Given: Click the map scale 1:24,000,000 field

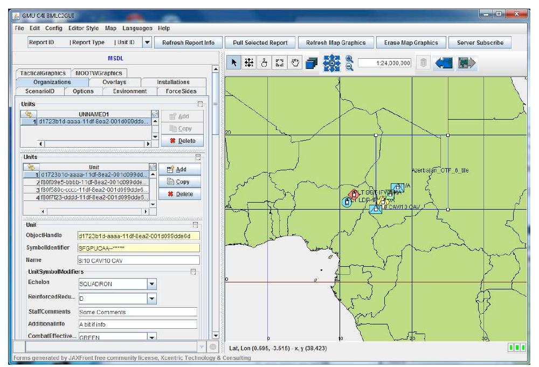Looking at the screenshot, I should tap(385, 63).
